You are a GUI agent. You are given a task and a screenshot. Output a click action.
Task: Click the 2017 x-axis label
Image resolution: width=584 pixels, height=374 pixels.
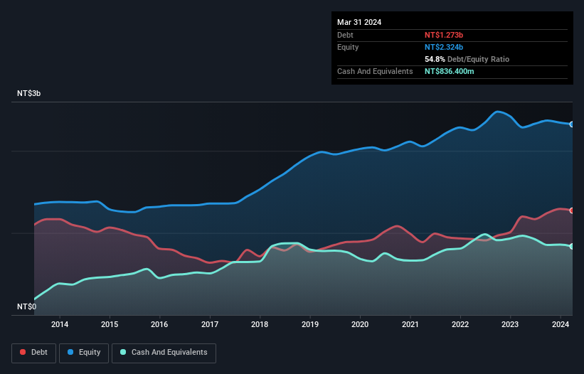pos(210,324)
